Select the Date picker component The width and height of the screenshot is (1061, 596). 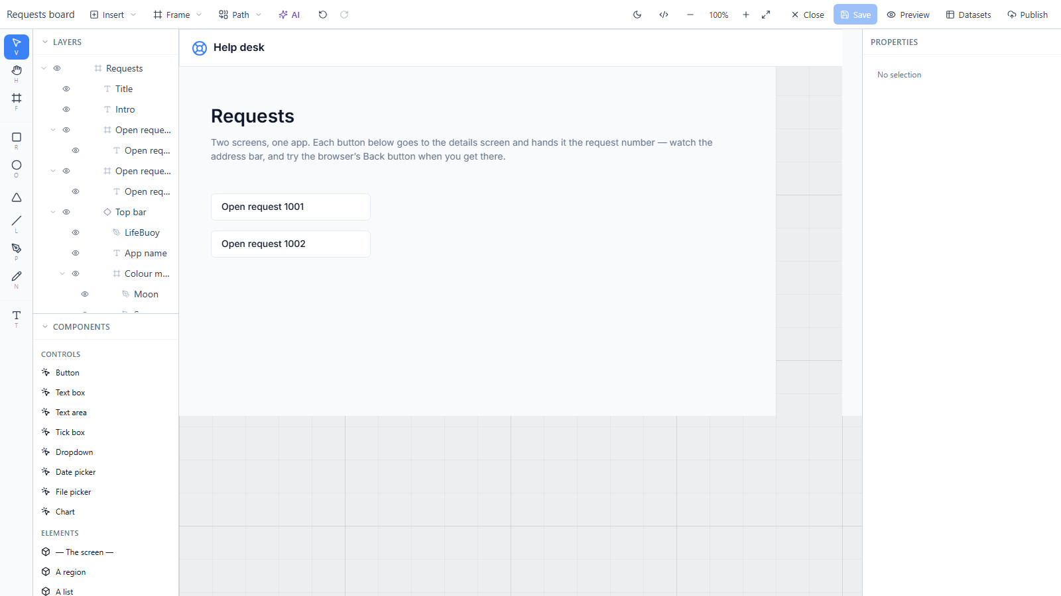point(105,472)
